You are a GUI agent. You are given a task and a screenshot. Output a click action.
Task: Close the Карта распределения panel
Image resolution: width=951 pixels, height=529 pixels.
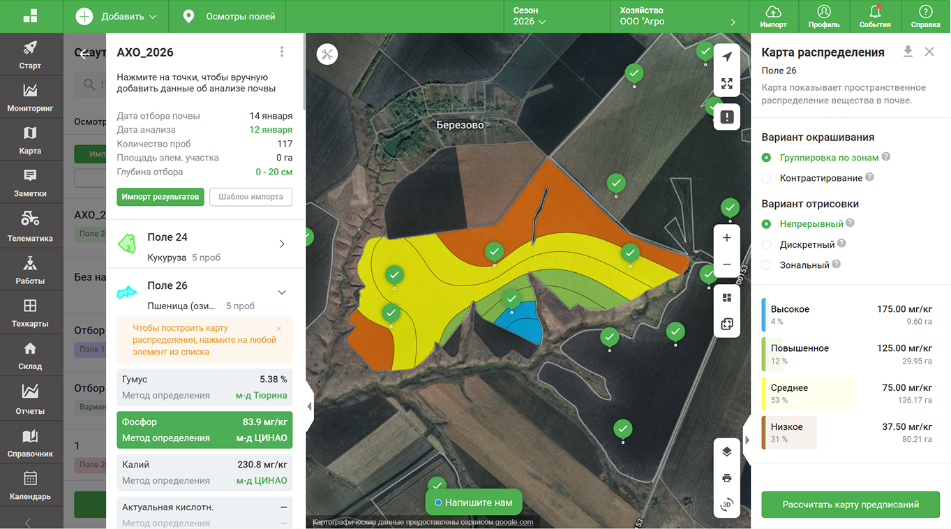pyautogui.click(x=929, y=52)
